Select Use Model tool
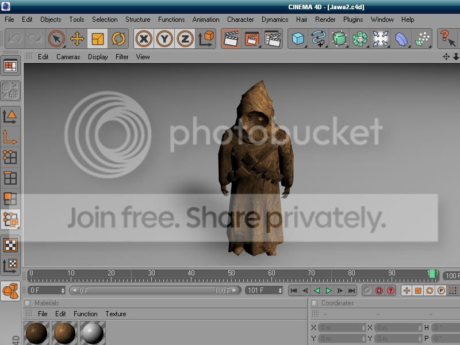The height and width of the screenshot is (345, 460). coord(10,116)
